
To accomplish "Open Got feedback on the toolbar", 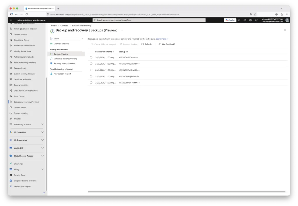I will click(x=167, y=44).
